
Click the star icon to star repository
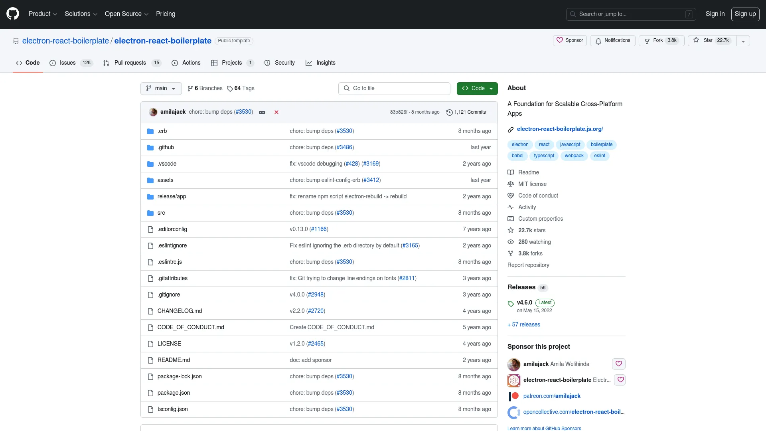click(x=697, y=41)
